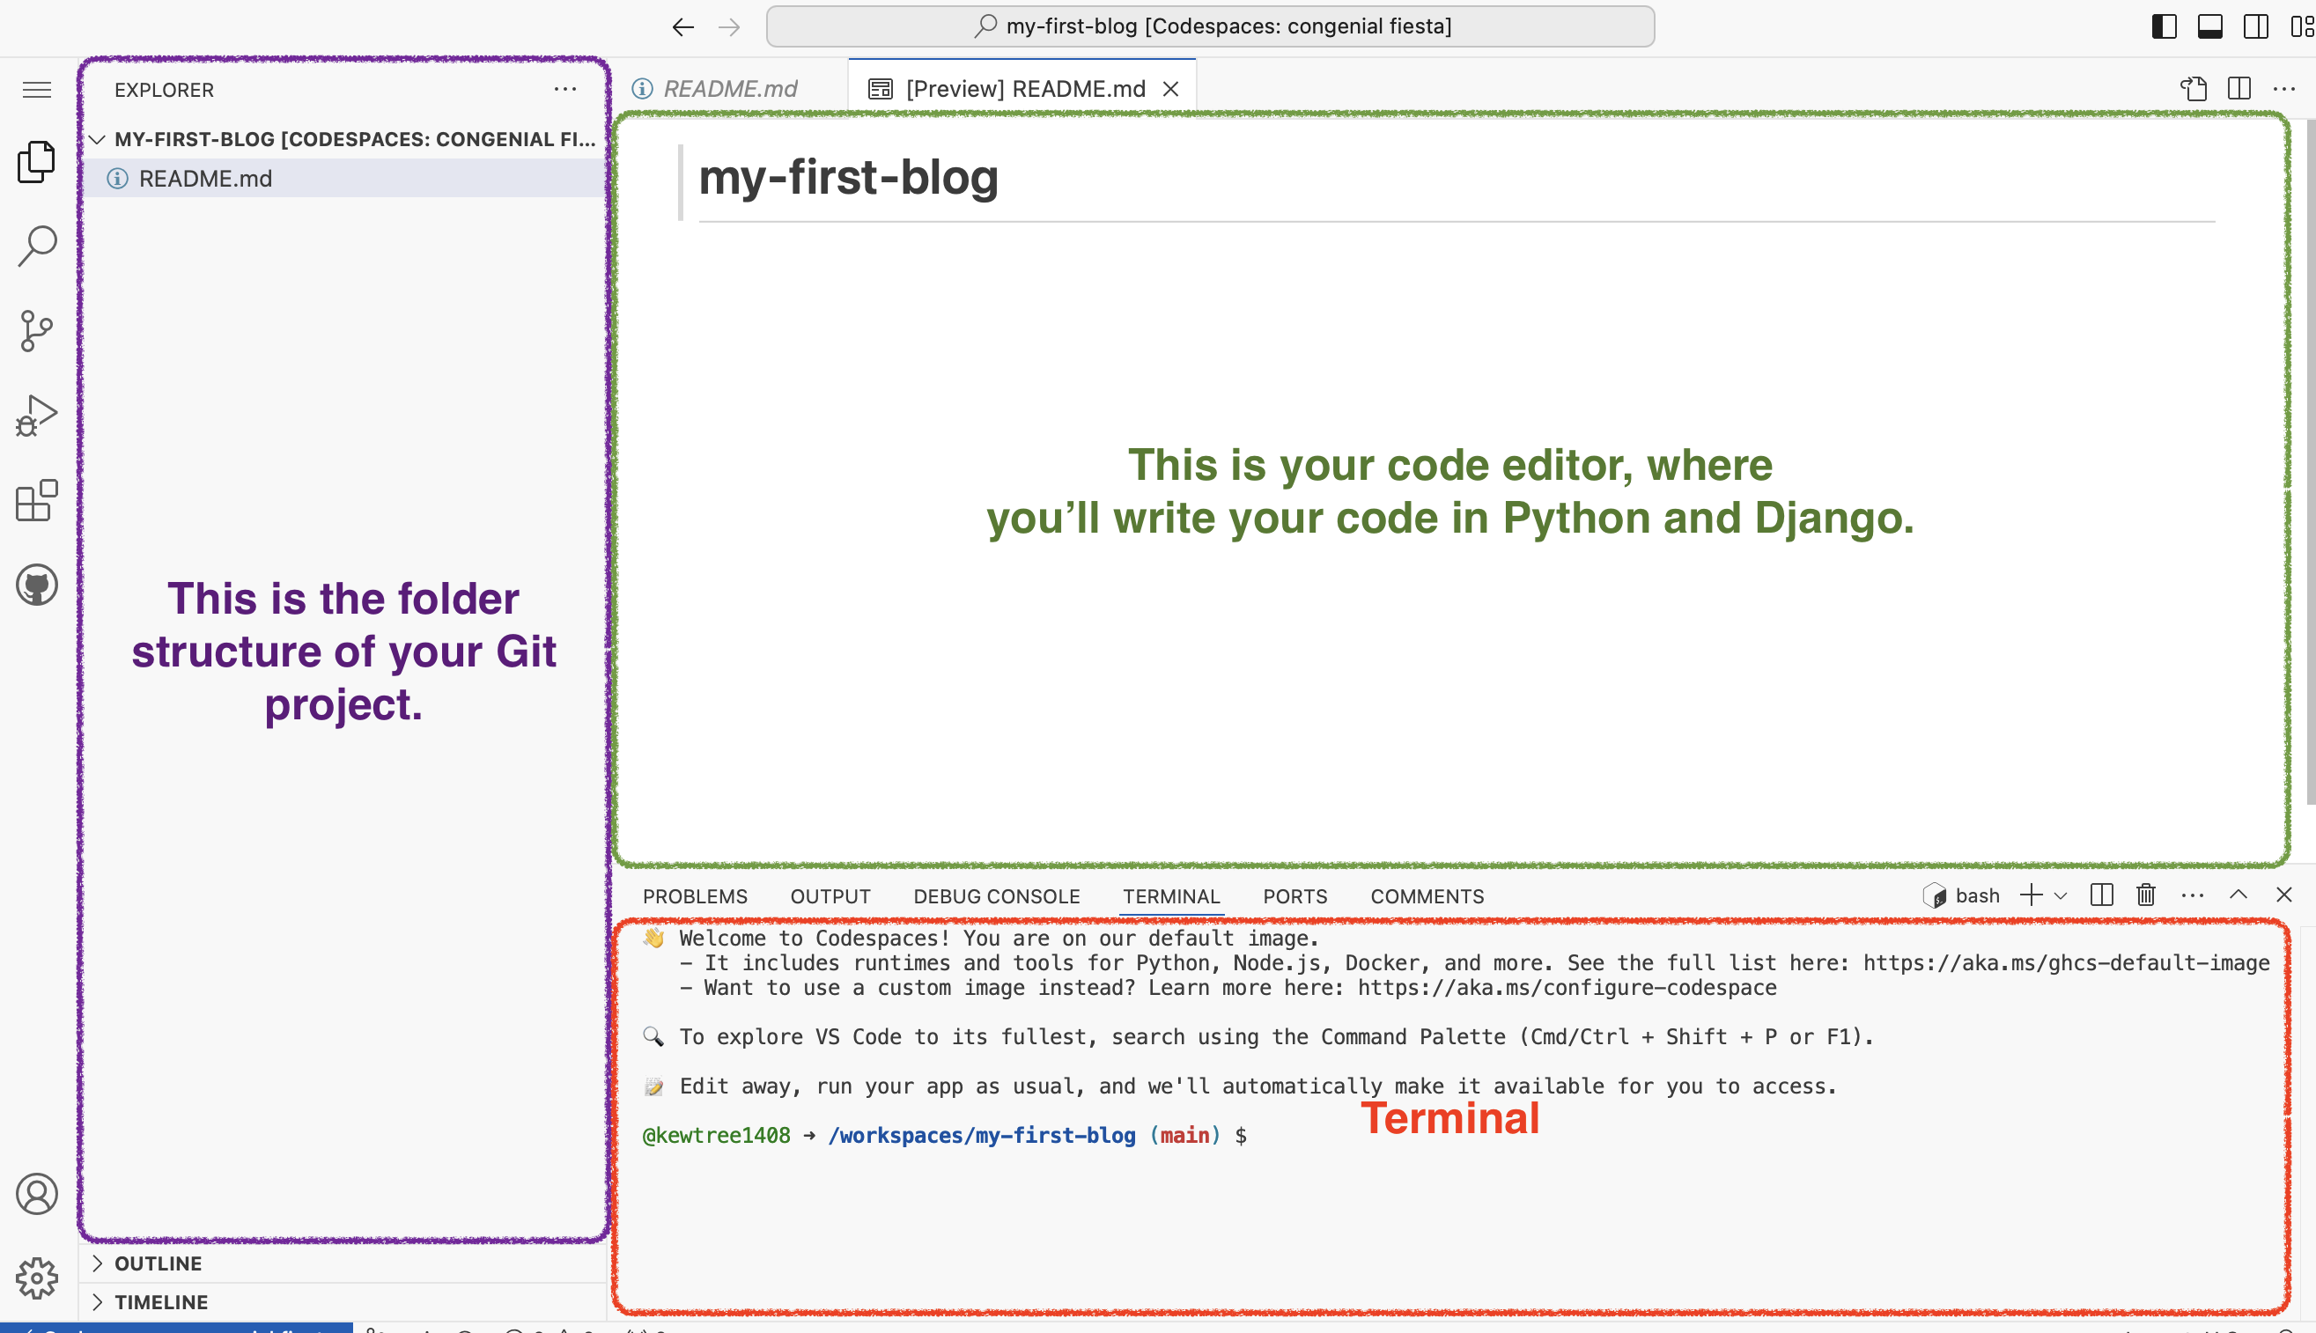
Task: Open the GitHub view in activity bar
Action: [x=37, y=585]
